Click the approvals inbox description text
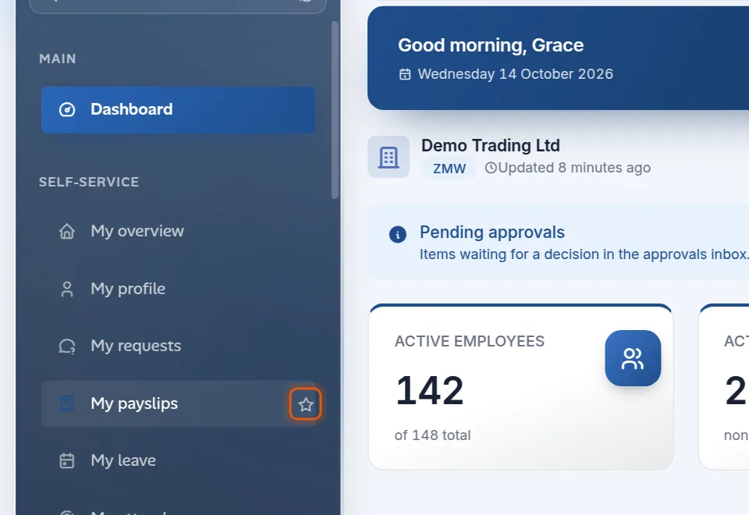The height and width of the screenshot is (515, 749). pyautogui.click(x=584, y=254)
